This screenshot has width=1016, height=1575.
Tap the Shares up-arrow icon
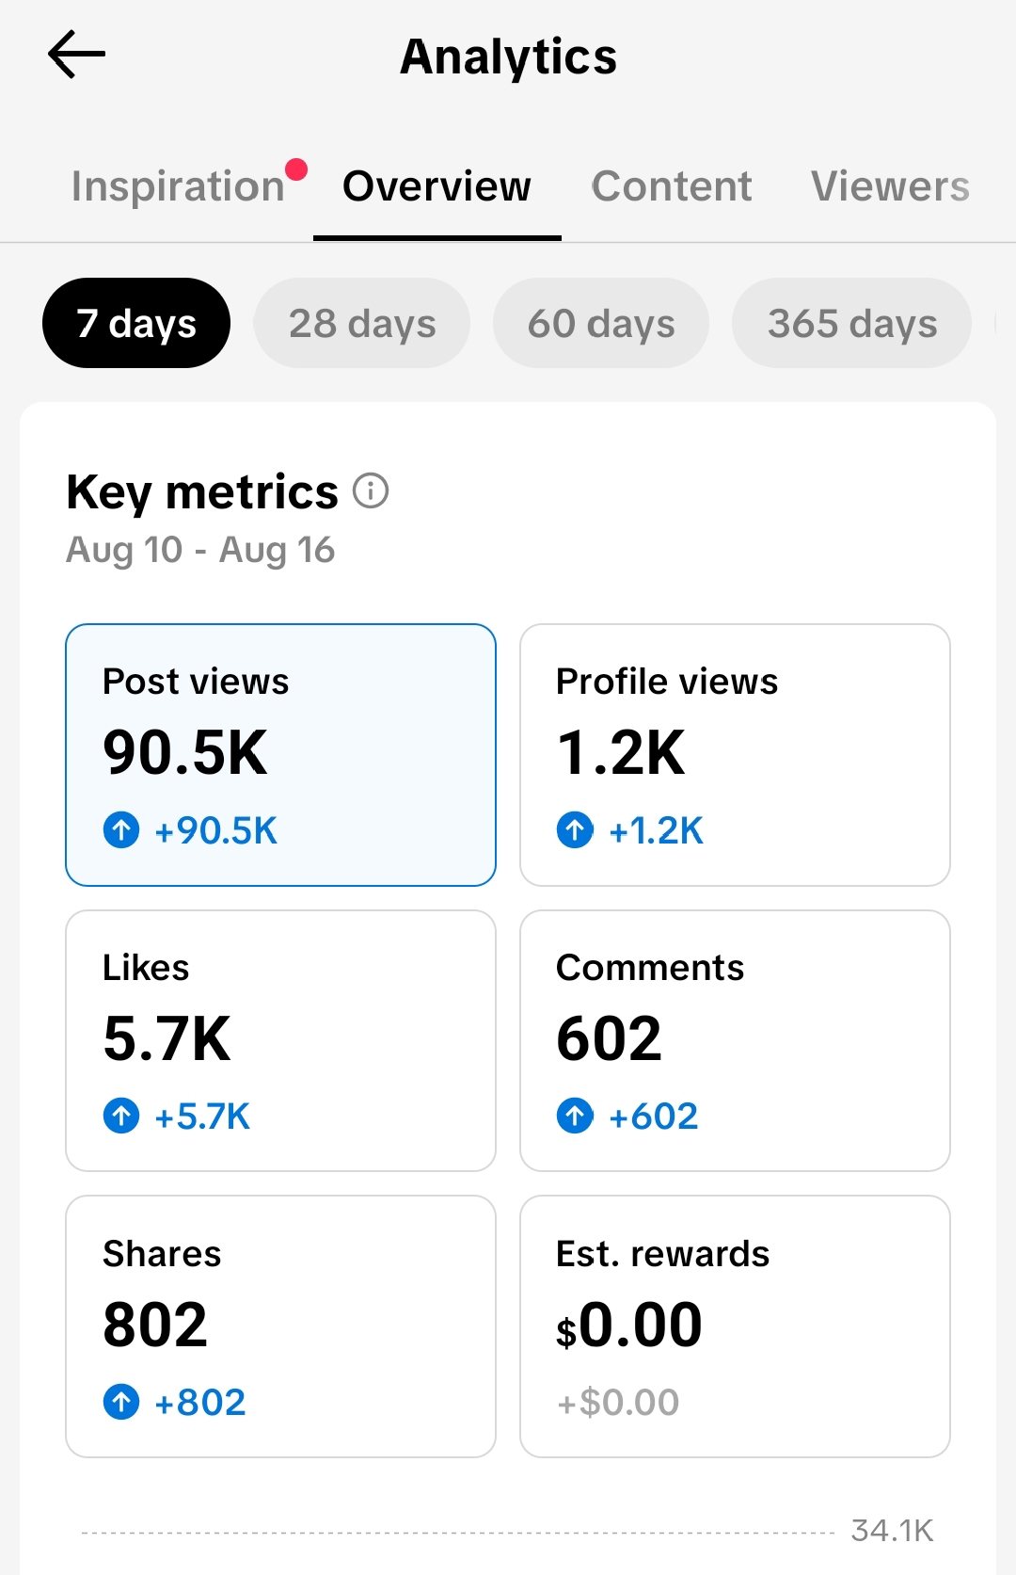121,1402
